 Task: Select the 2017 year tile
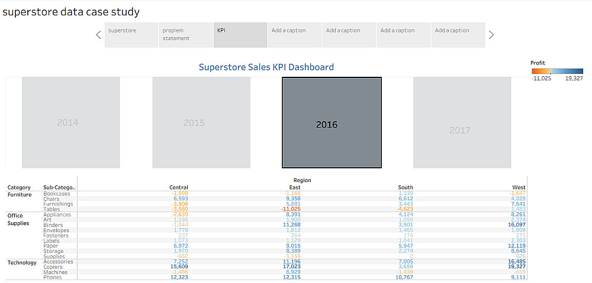coord(462,122)
